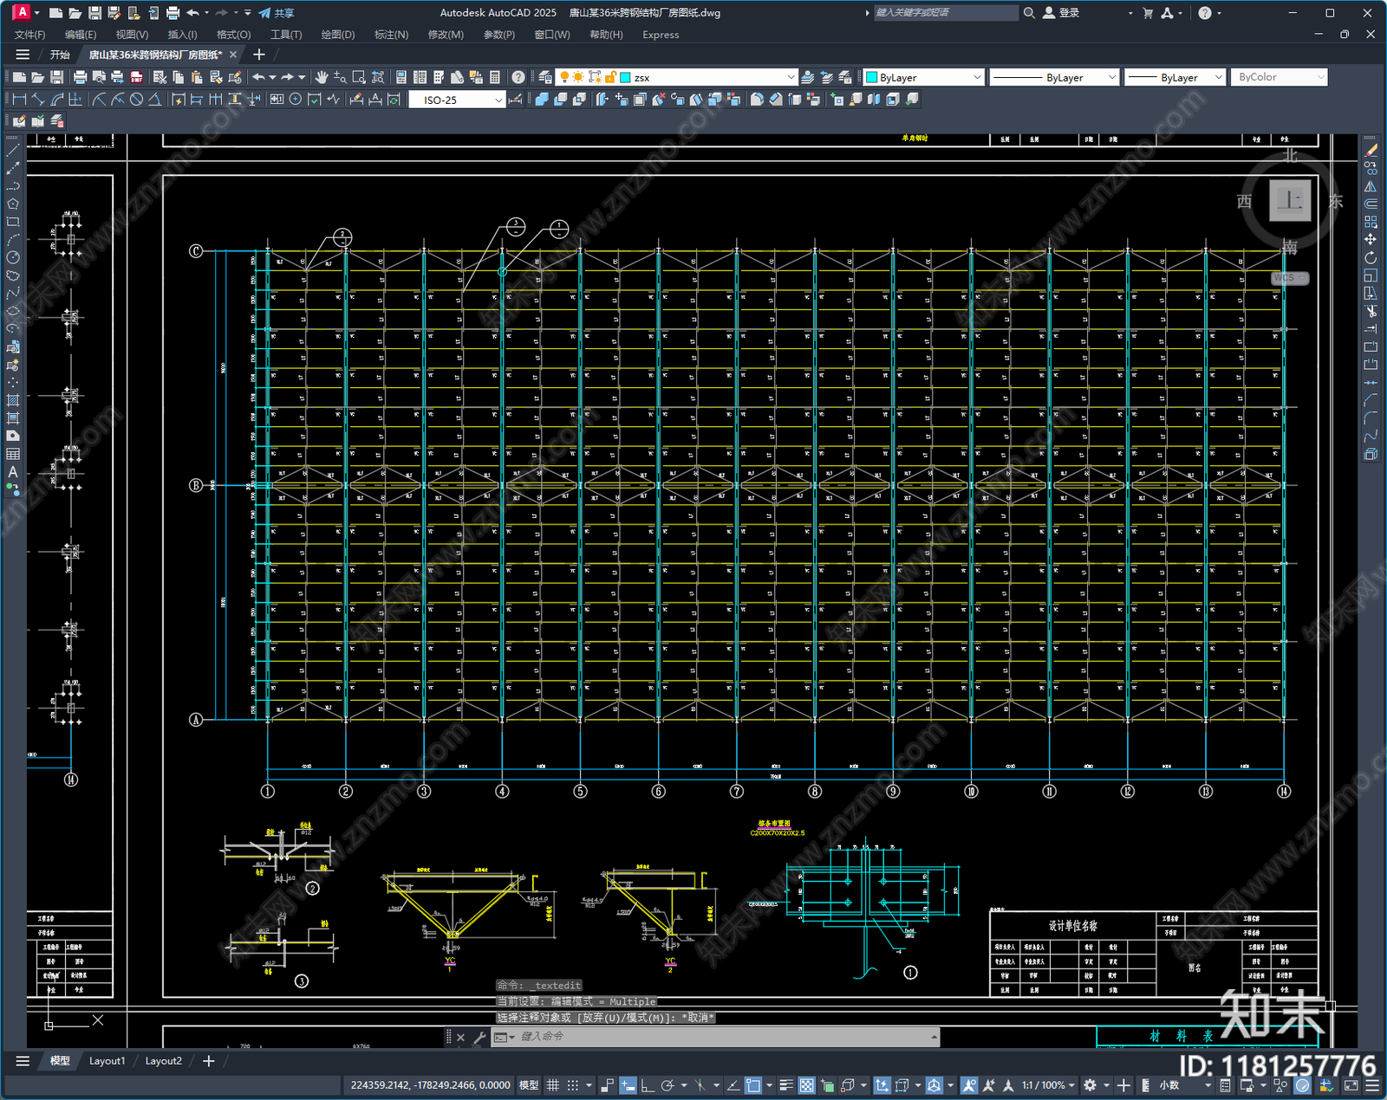The height and width of the screenshot is (1100, 1387).
Task: Toggle lineweight display in status bar
Action: point(786,1085)
